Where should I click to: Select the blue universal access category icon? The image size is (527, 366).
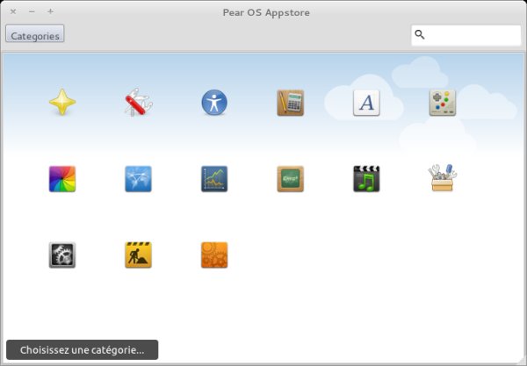pos(214,103)
